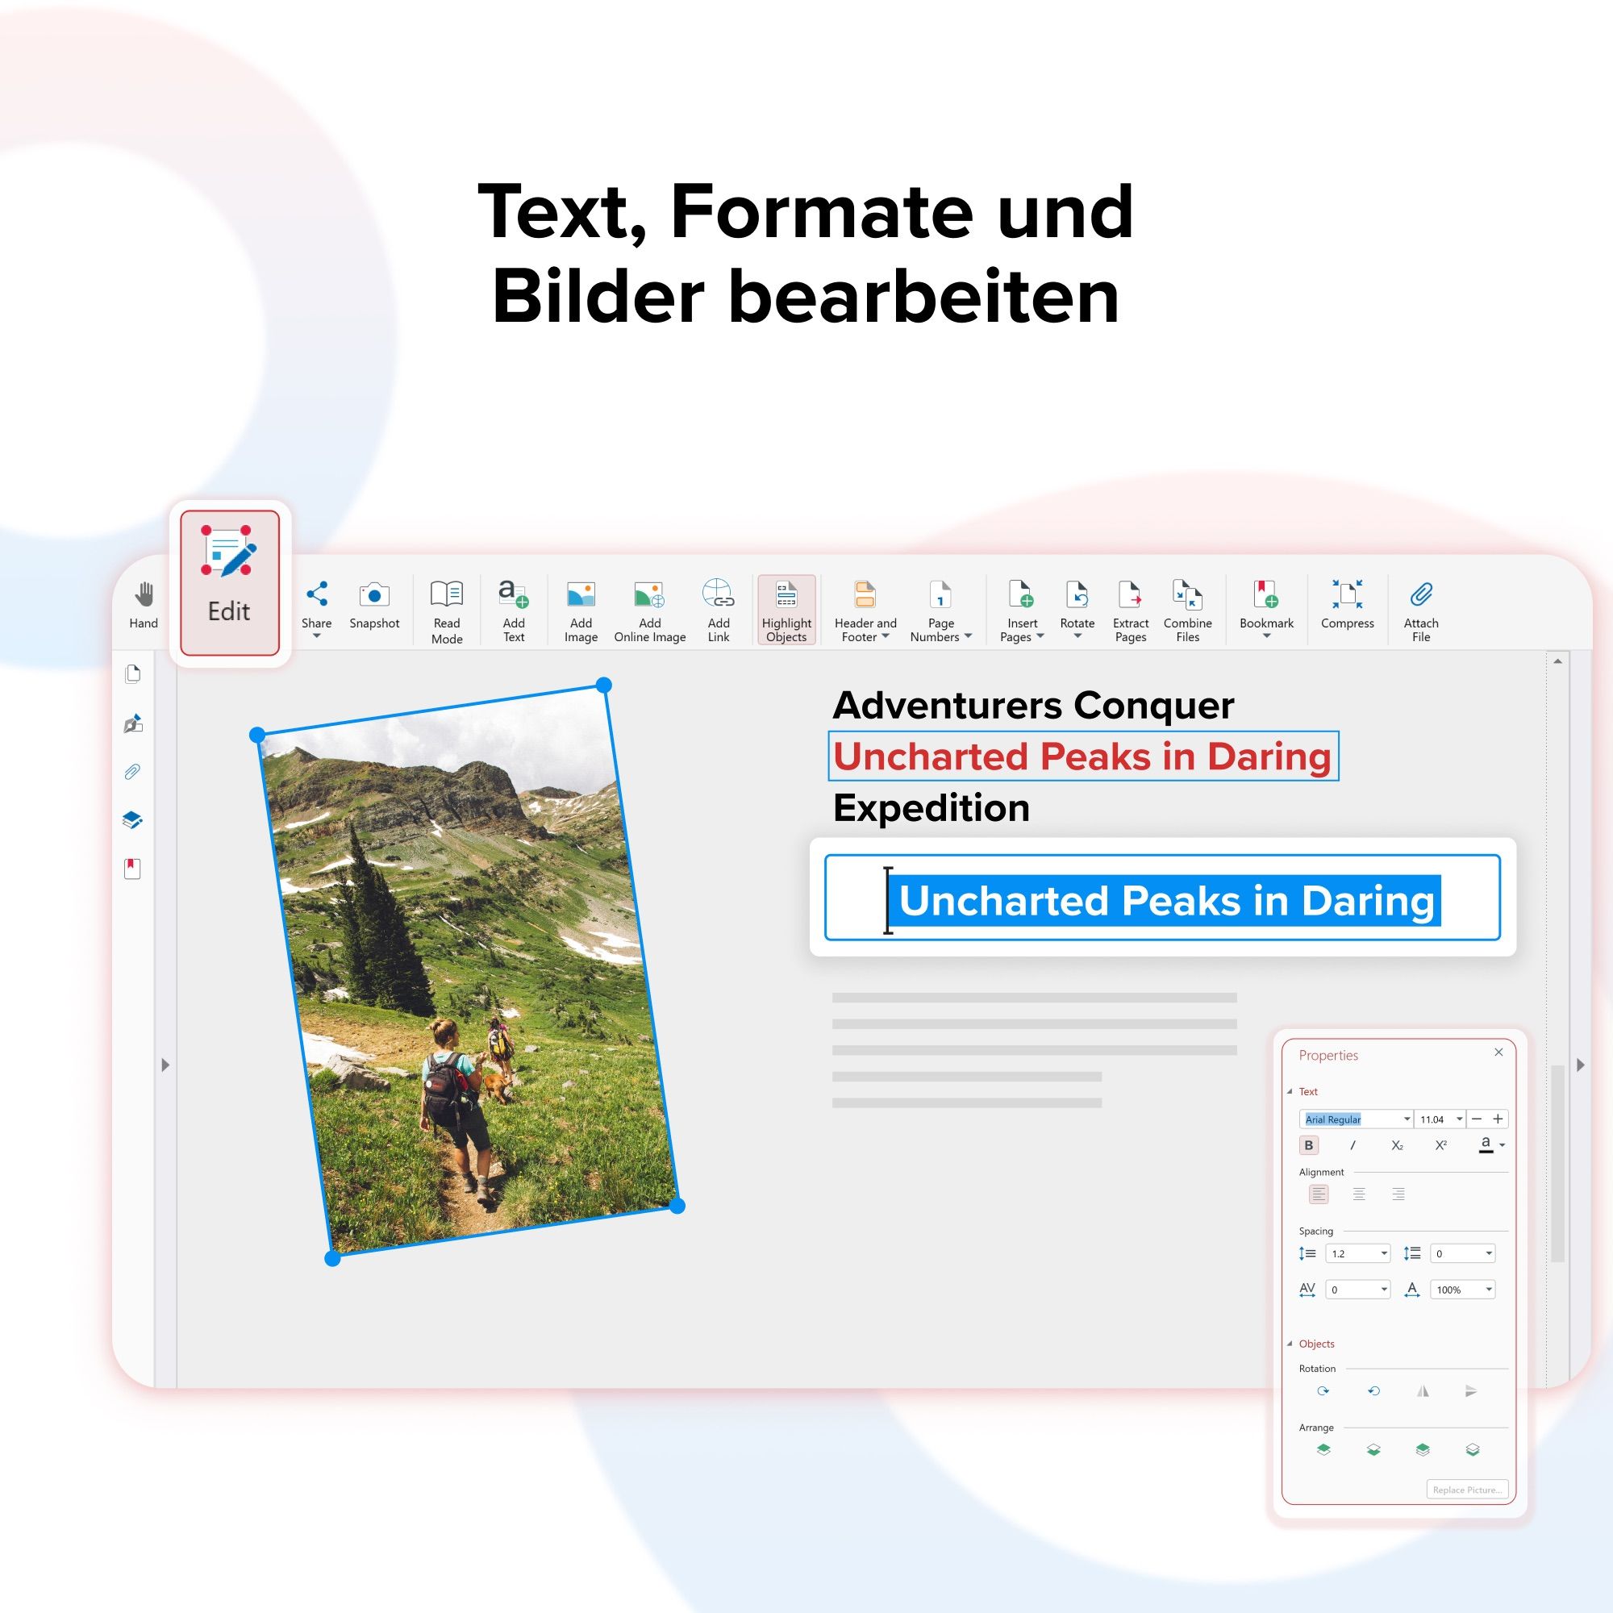Toggle Bold formatting in Properties
This screenshot has width=1613, height=1613.
click(x=1308, y=1144)
